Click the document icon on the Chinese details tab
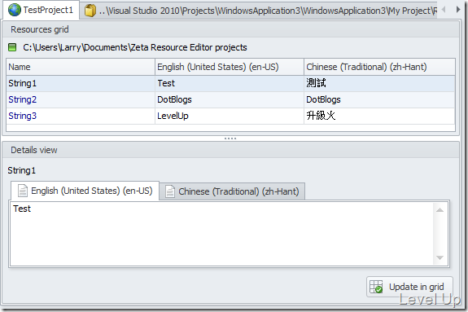468x312 pixels. click(x=170, y=191)
